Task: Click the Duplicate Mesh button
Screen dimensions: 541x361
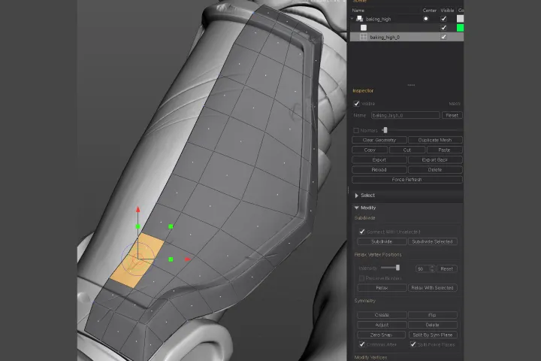Action: click(x=435, y=140)
